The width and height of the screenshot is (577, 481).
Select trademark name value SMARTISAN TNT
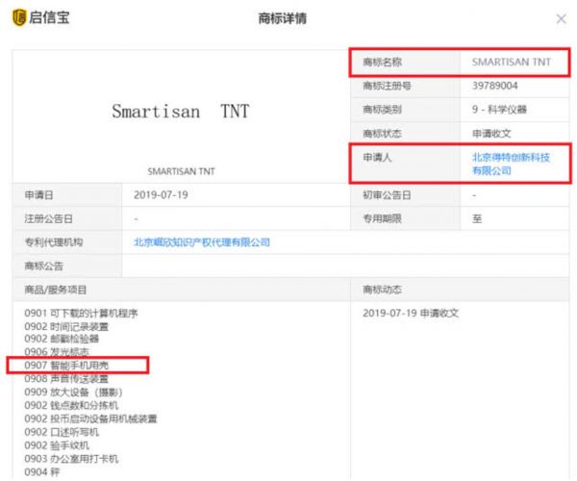(512, 62)
